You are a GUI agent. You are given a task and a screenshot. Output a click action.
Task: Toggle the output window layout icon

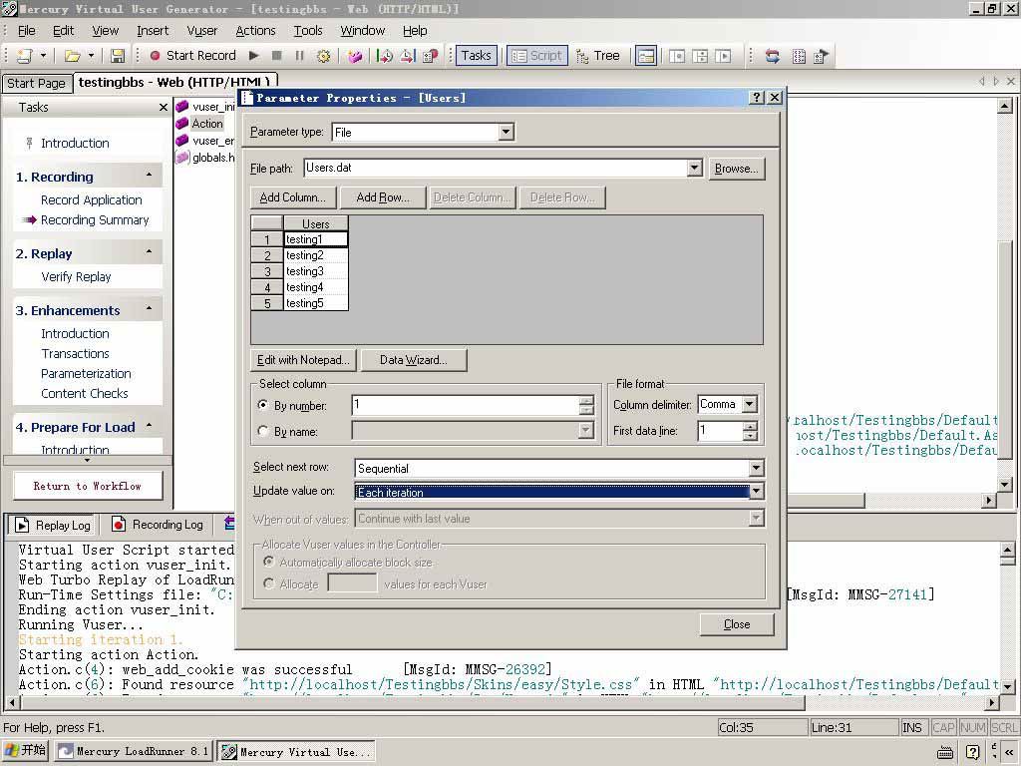coord(646,56)
